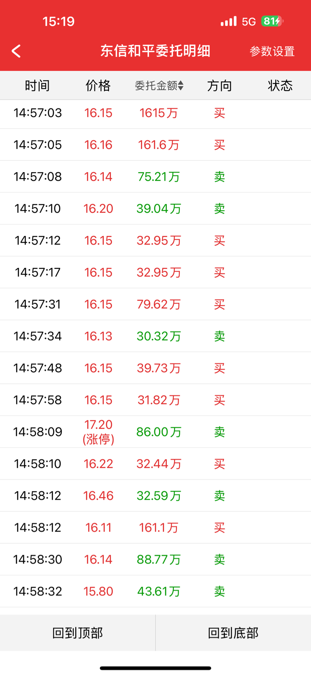311x676 pixels.
Task: Select the 88.77万 sell order row
Action: pos(155,559)
